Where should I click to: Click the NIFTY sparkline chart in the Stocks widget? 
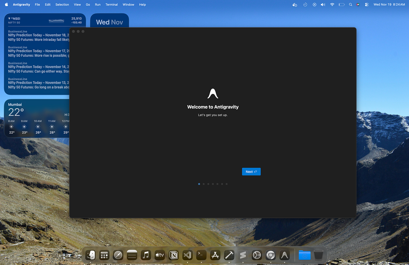click(56, 21)
